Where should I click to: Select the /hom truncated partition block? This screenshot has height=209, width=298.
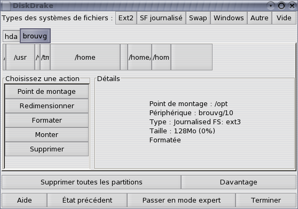[x=161, y=57]
